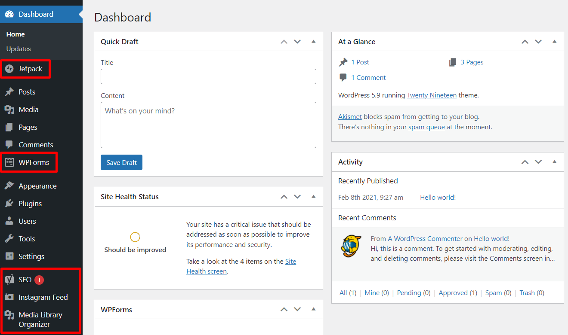Click the comment bubble icon beside 1 Comment
Screen dimensions: 568x335
coord(343,78)
